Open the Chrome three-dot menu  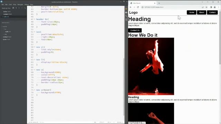[219, 7]
